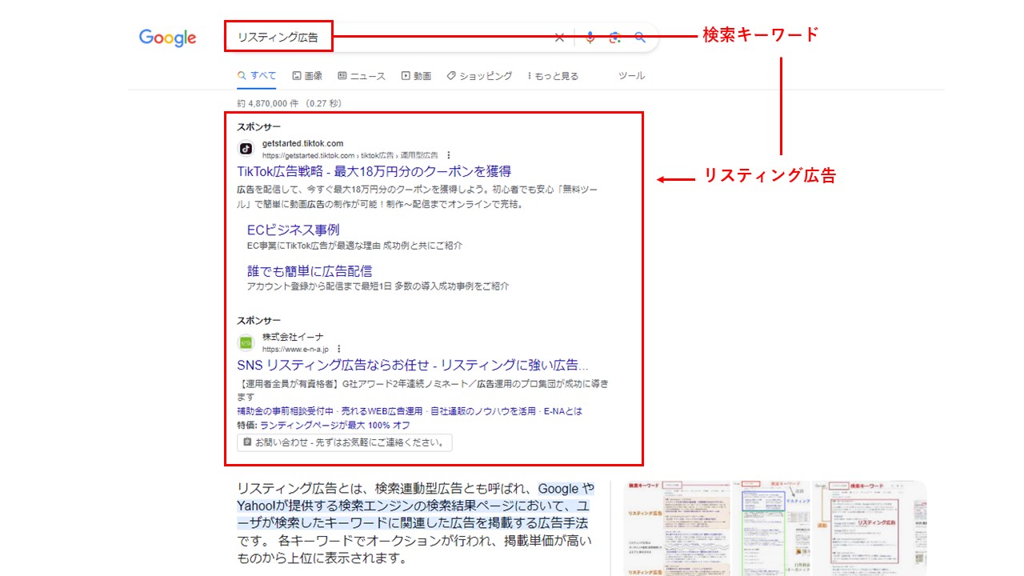Switch to the 画像 tab
Screen dimensions: 1024x576
(308, 76)
